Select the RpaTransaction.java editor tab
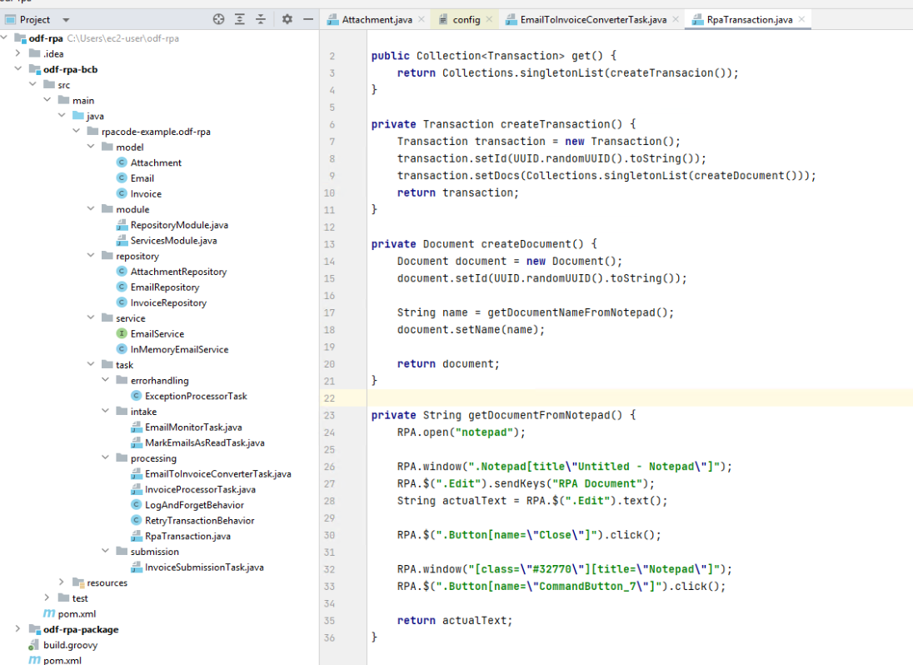This screenshot has height=665, width=913. pyautogui.click(x=750, y=19)
